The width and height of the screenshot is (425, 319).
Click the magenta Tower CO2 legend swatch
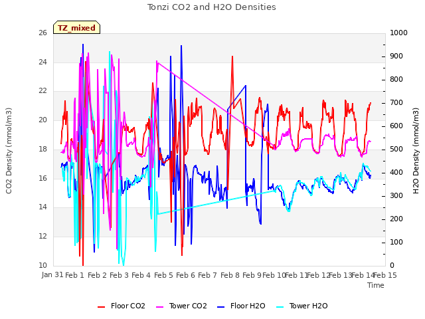159,307
